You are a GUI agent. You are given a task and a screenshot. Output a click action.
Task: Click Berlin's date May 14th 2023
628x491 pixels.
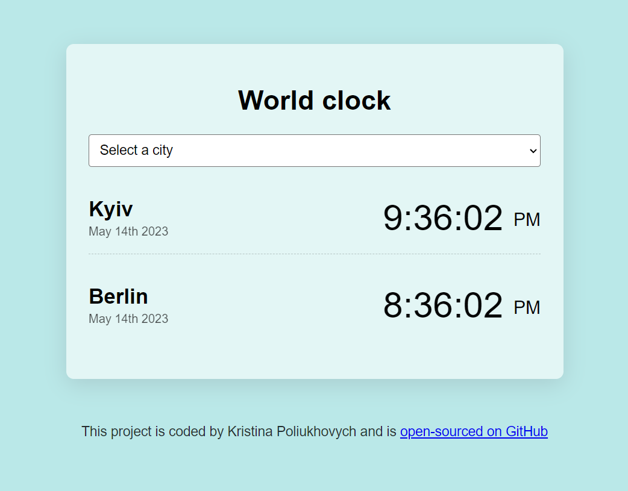(x=128, y=319)
